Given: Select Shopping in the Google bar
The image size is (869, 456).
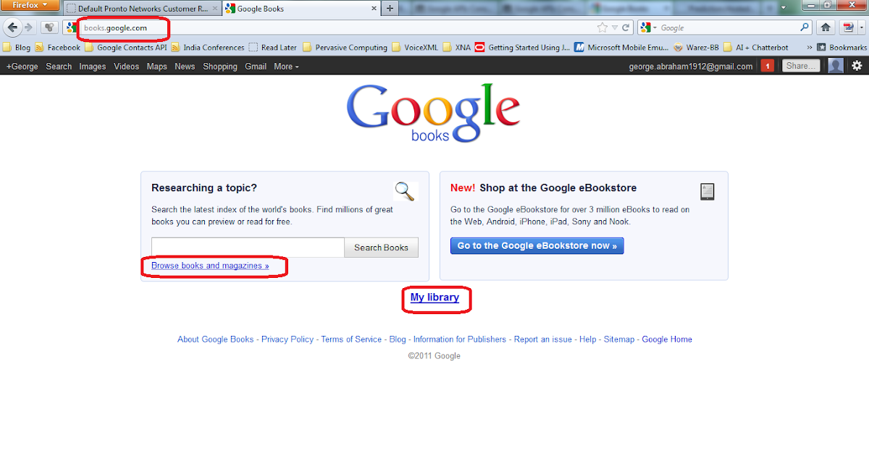Looking at the screenshot, I should pos(220,66).
